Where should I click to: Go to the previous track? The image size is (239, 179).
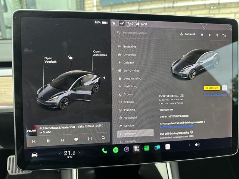coord(34,142)
